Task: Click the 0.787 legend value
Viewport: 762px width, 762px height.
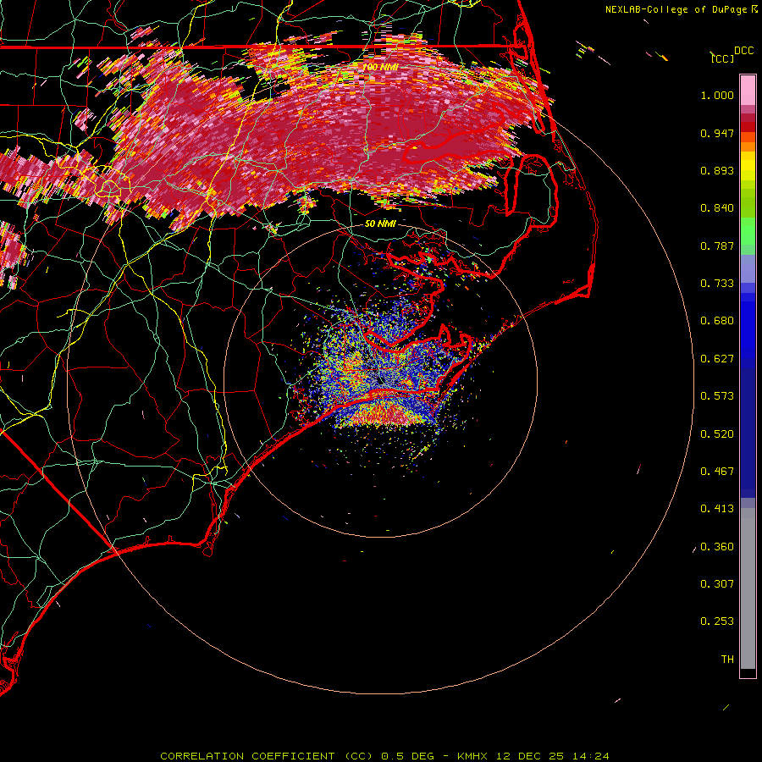Action: tap(717, 246)
